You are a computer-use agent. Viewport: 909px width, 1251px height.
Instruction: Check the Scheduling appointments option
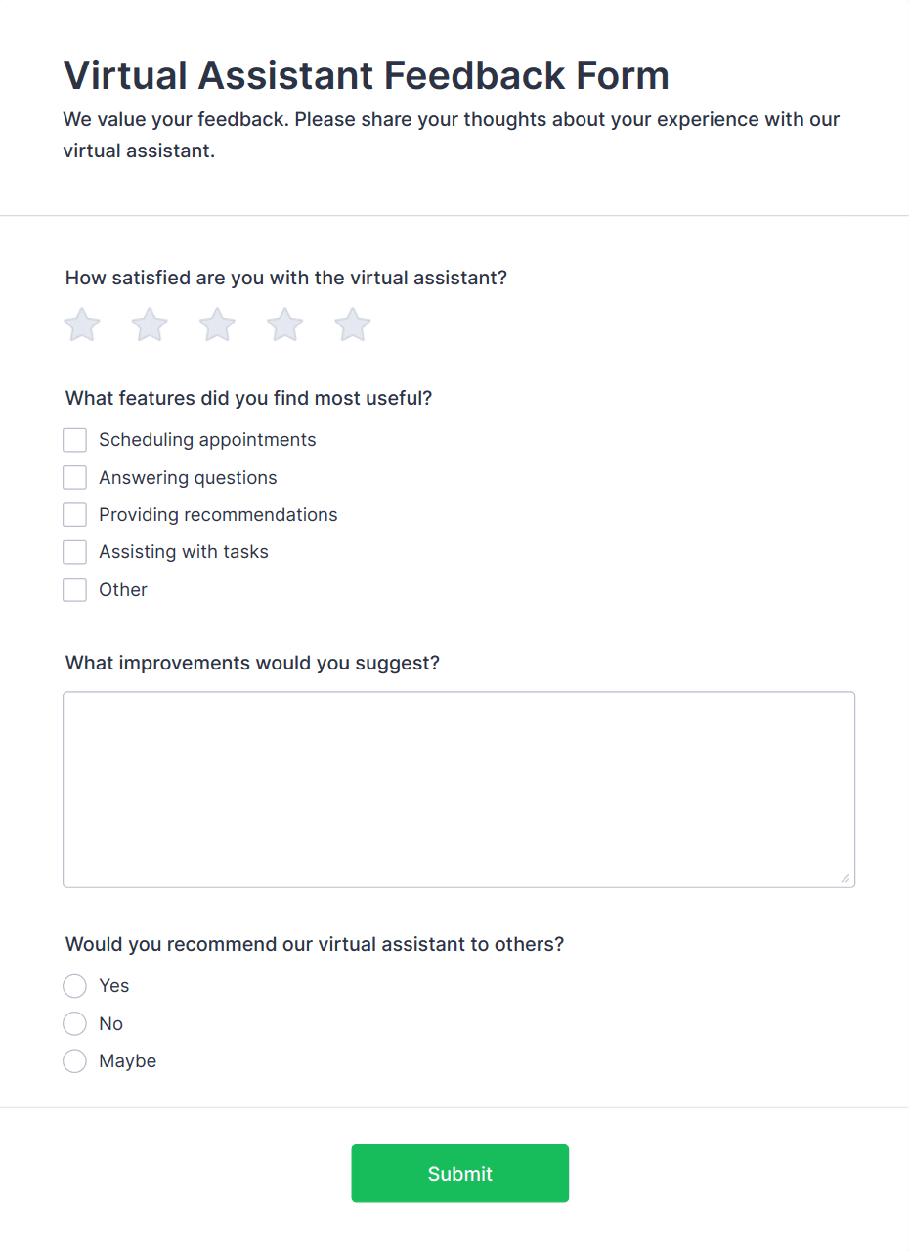[x=74, y=439]
